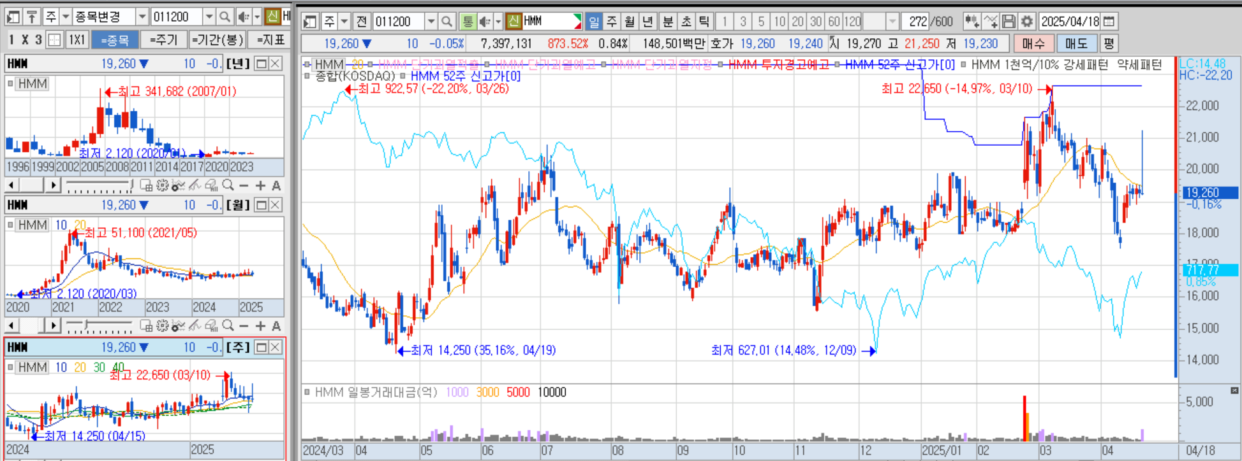This screenshot has width=1242, height=461.
Task: Click the 272 bar count input field
Action: 915,22
